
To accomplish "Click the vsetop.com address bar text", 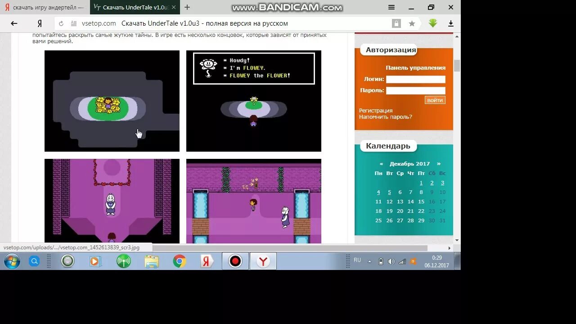I will coord(99,23).
